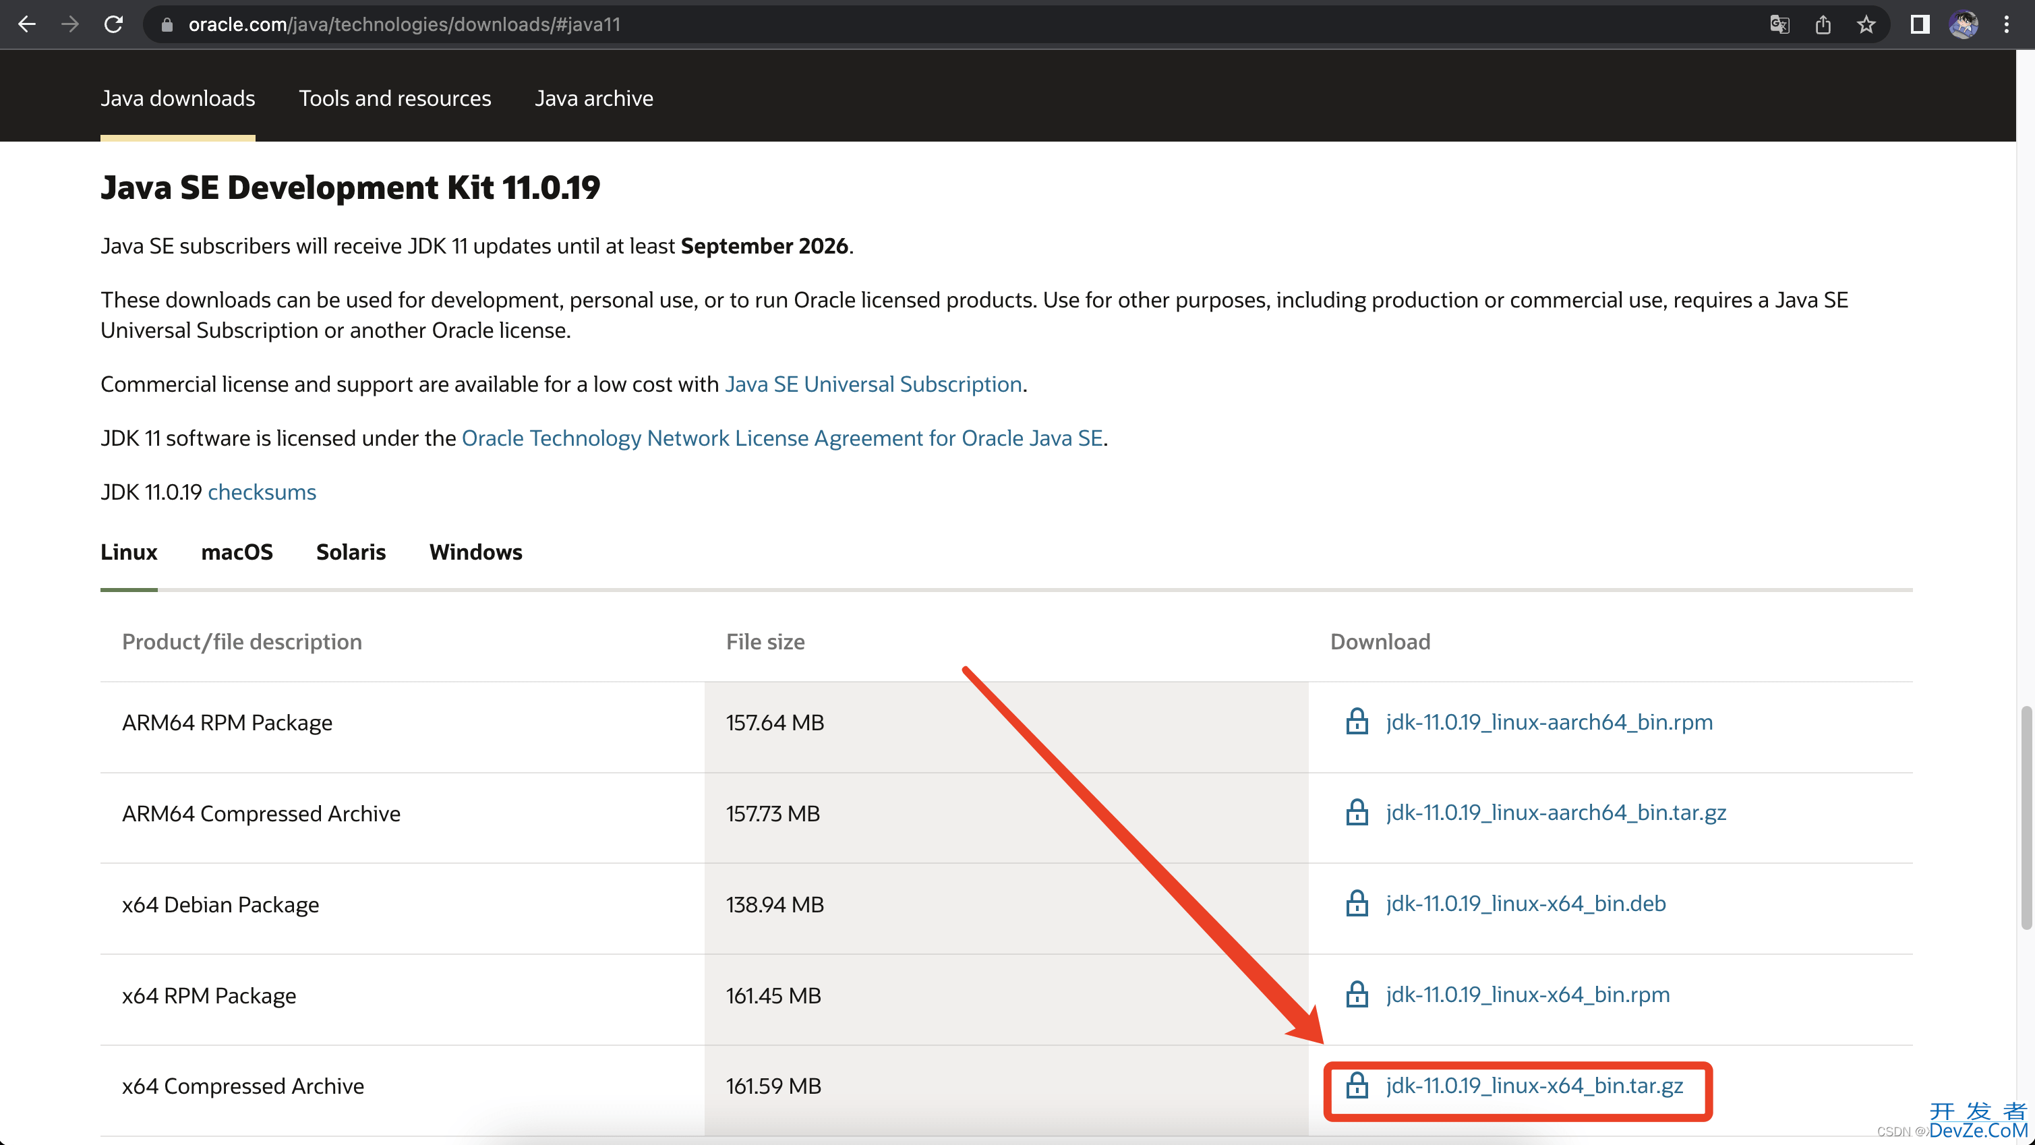Screen dimensions: 2035x1145
Task: Click lock icon for aarch64 rpm download
Action: pos(1357,722)
